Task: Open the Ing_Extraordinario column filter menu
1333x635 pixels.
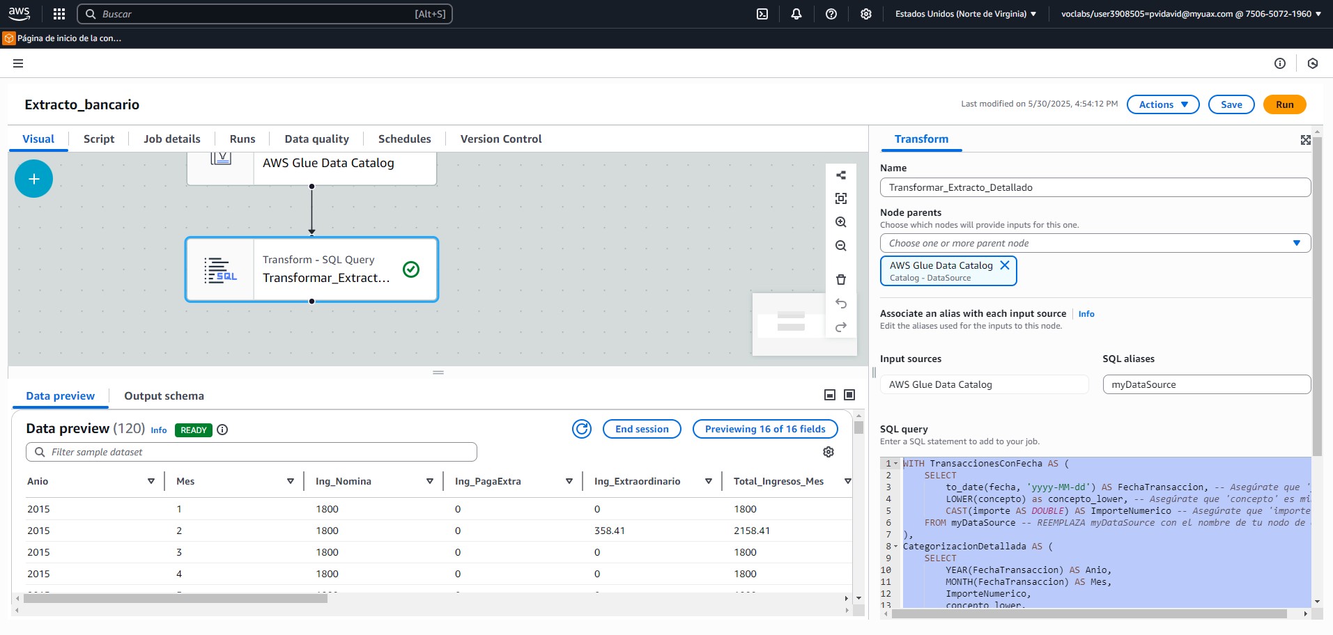Action: pyautogui.click(x=709, y=481)
